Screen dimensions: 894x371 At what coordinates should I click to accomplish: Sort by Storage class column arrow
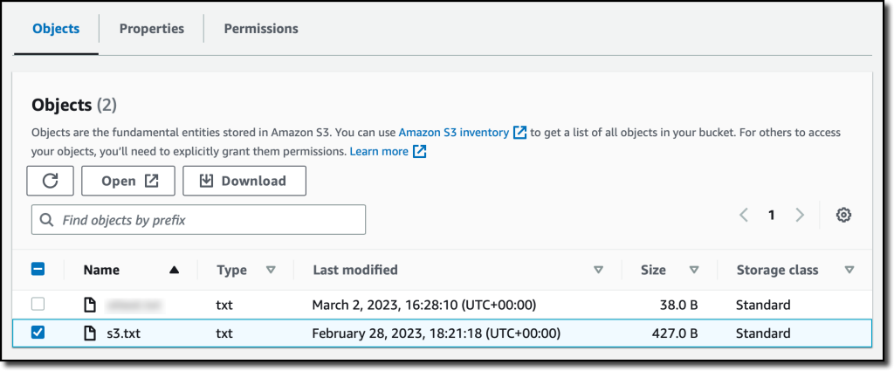click(x=849, y=270)
